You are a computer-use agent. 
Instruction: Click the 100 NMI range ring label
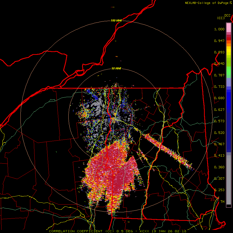click(116, 20)
